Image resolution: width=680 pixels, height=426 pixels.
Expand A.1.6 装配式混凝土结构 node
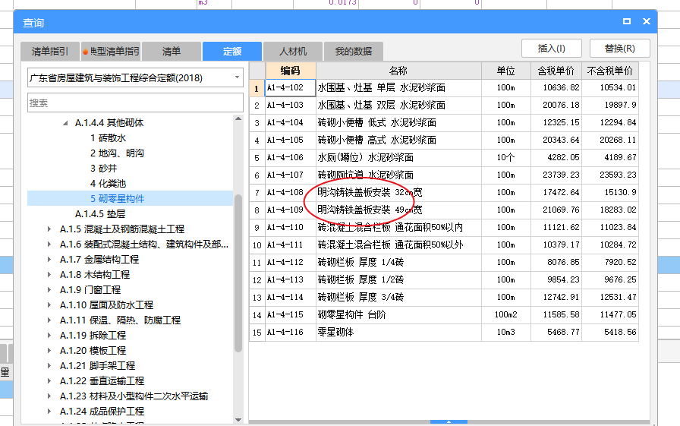pos(49,245)
